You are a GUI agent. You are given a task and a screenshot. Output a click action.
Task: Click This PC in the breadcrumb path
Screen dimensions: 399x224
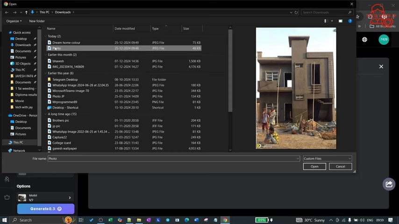pyautogui.click(x=44, y=12)
